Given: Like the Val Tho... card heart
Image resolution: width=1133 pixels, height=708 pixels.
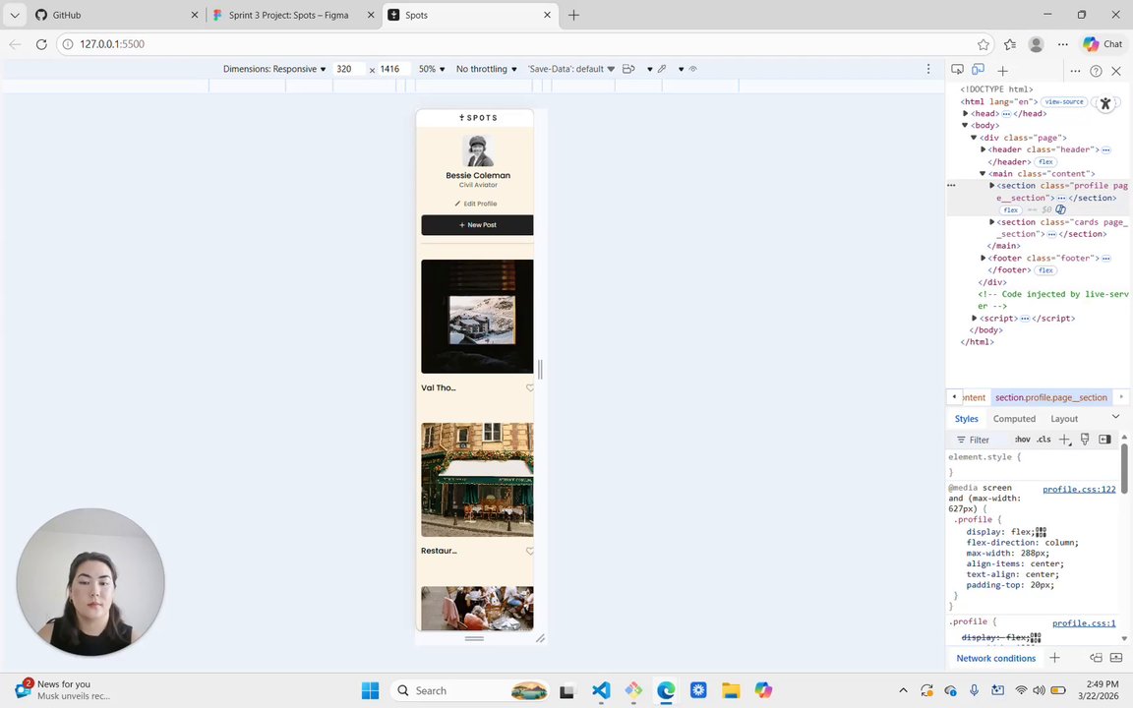Looking at the screenshot, I should (x=530, y=388).
